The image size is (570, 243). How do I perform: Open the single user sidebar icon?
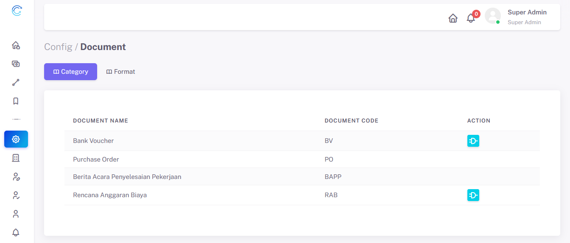16,214
